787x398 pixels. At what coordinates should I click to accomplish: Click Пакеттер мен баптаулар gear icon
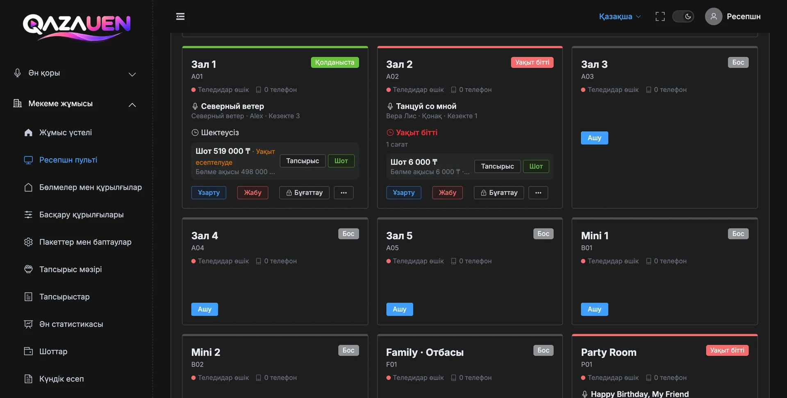pos(28,242)
